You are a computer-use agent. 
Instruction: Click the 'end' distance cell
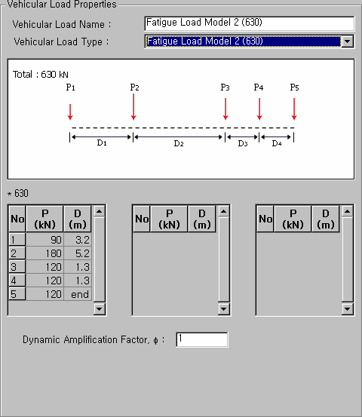point(78,294)
